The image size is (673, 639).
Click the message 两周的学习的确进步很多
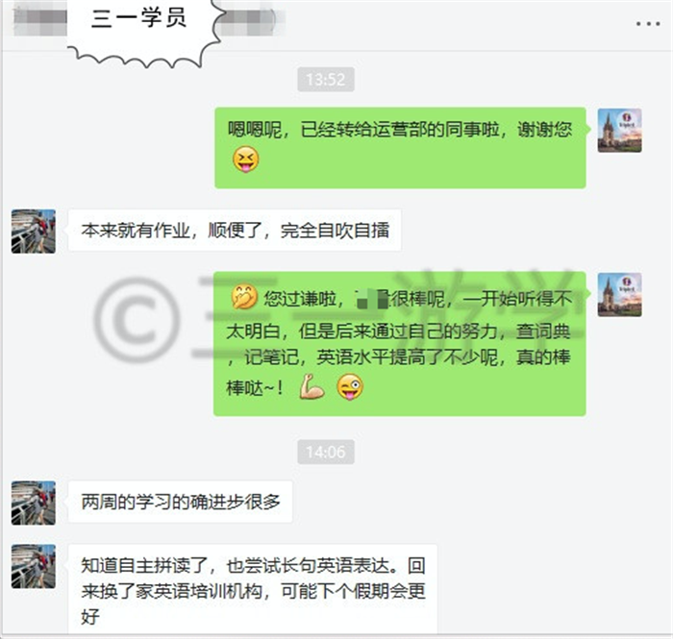(181, 502)
